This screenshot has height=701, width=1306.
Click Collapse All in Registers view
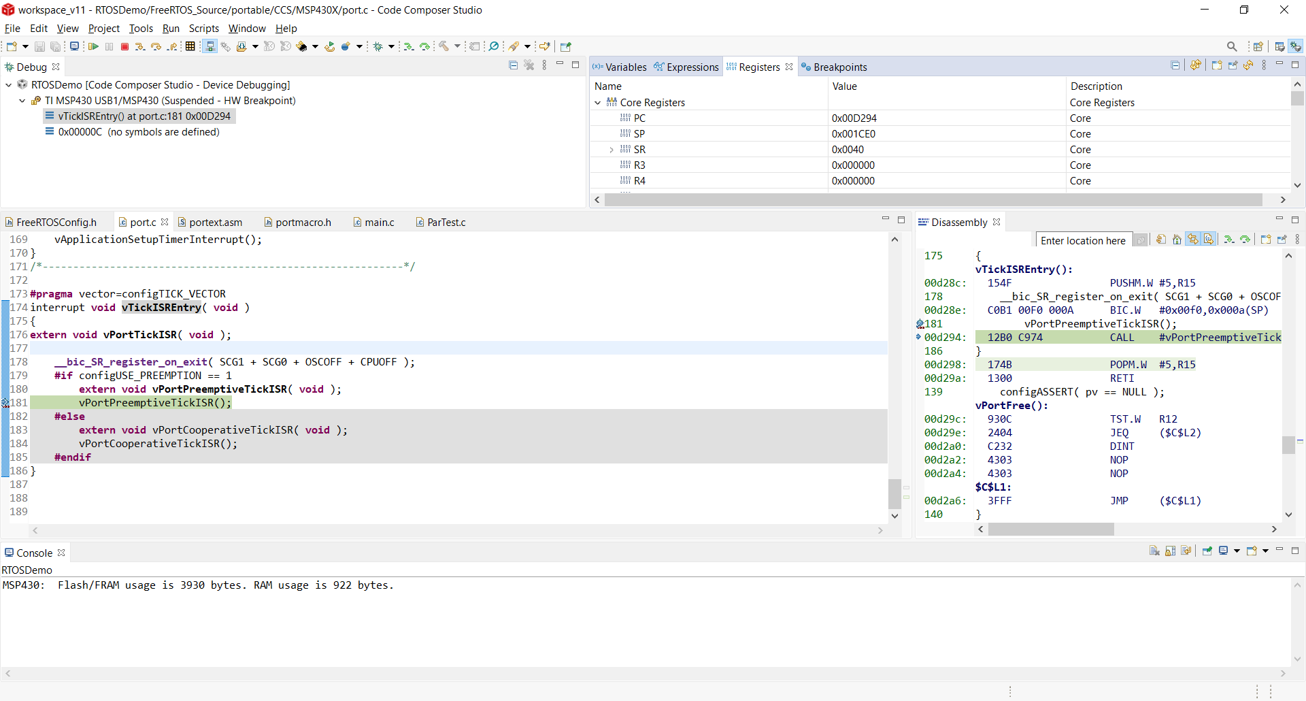[1175, 65]
